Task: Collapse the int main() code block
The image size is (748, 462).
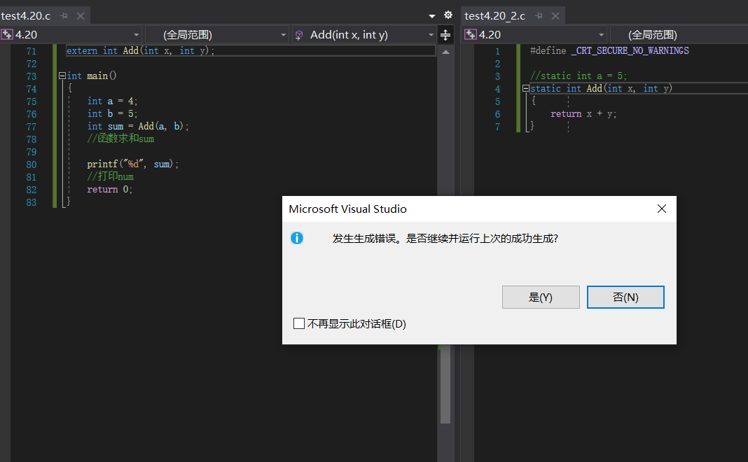Action: click(62, 75)
